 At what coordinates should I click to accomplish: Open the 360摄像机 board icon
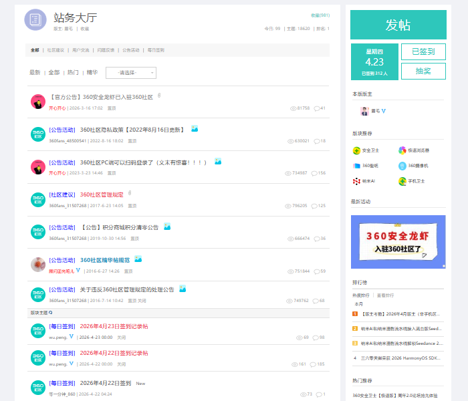pos(402,166)
